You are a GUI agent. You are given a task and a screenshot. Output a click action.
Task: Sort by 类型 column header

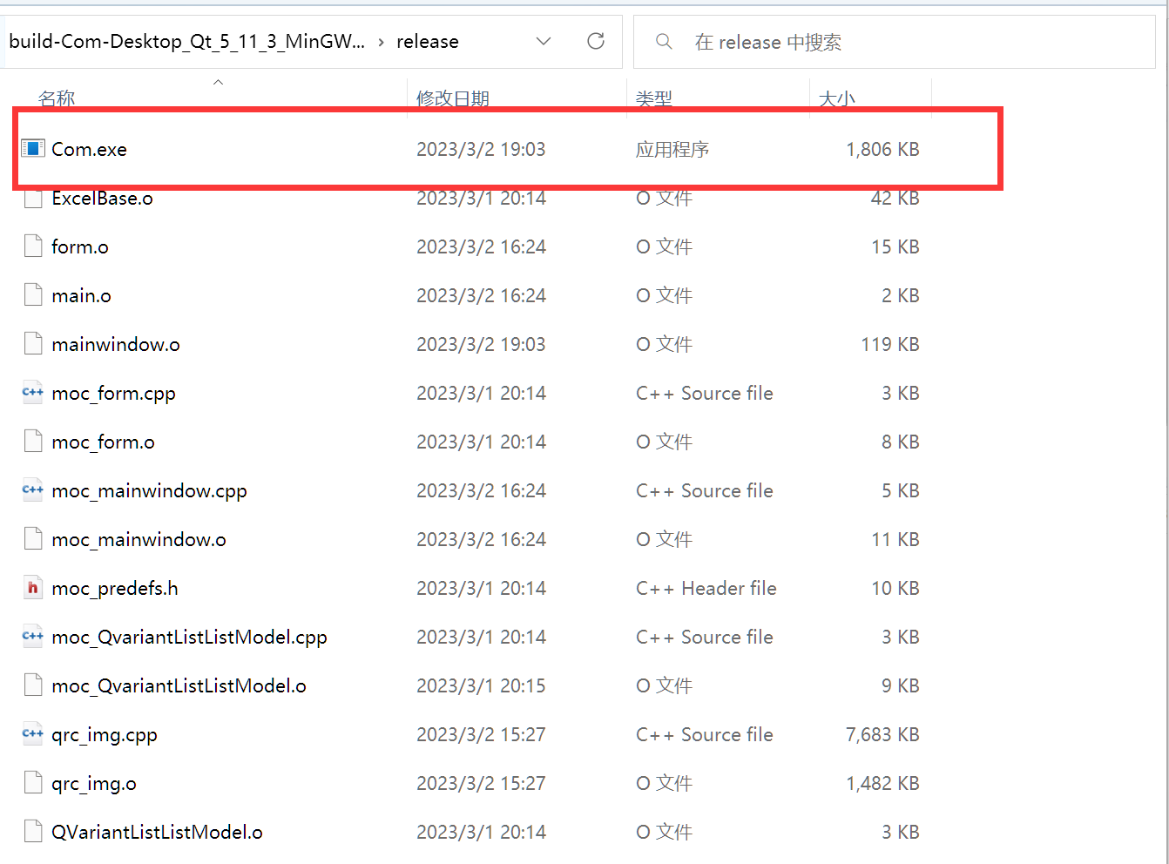tap(654, 98)
